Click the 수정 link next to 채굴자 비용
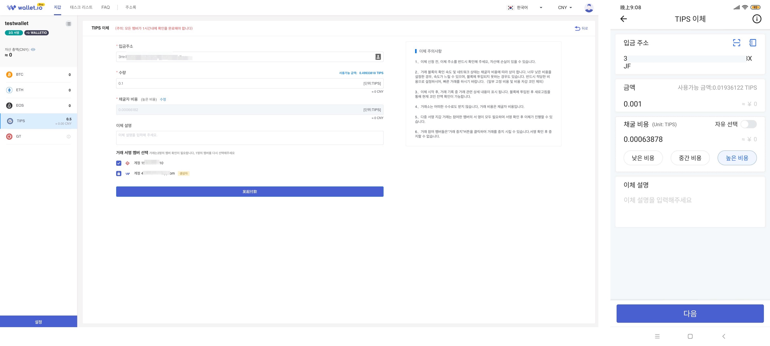Image resolution: width=770 pixels, height=346 pixels. click(x=163, y=99)
